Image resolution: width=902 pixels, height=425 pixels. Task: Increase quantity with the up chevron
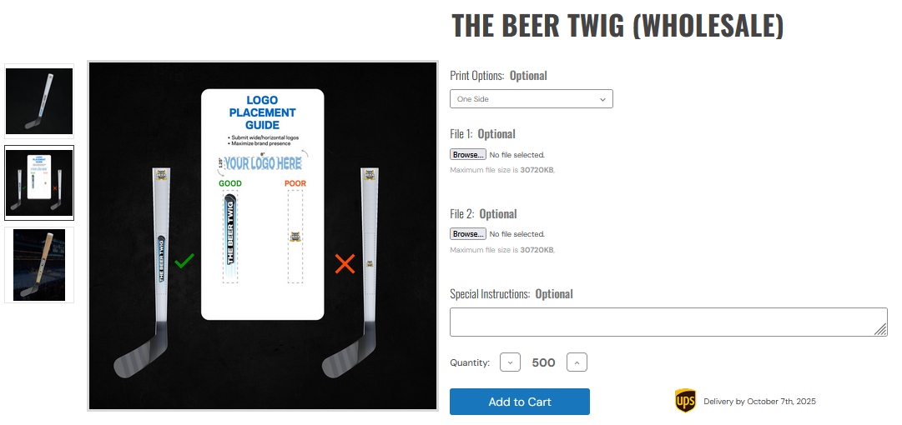click(x=577, y=362)
